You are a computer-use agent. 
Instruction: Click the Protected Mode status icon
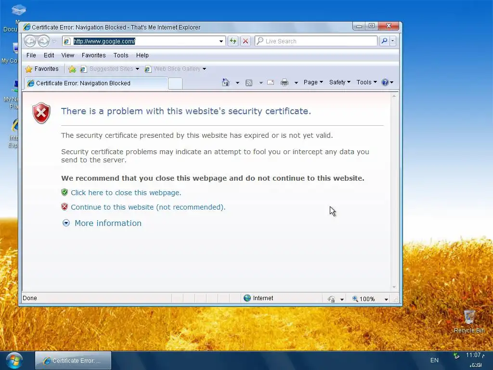pyautogui.click(x=331, y=299)
